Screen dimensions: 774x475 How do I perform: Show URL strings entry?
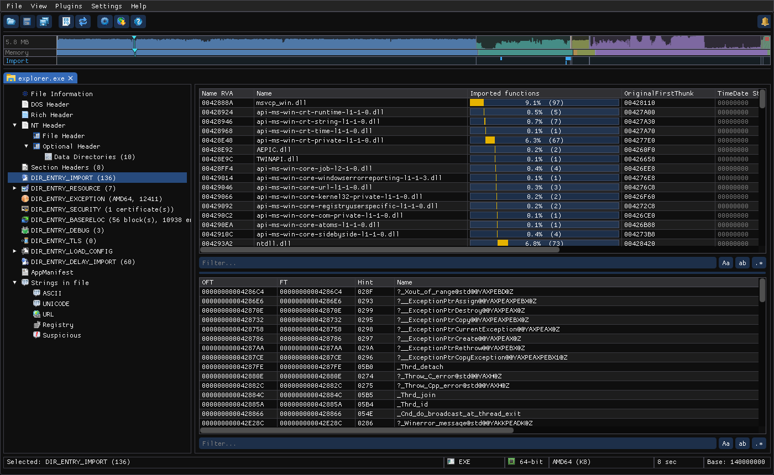(x=48, y=314)
